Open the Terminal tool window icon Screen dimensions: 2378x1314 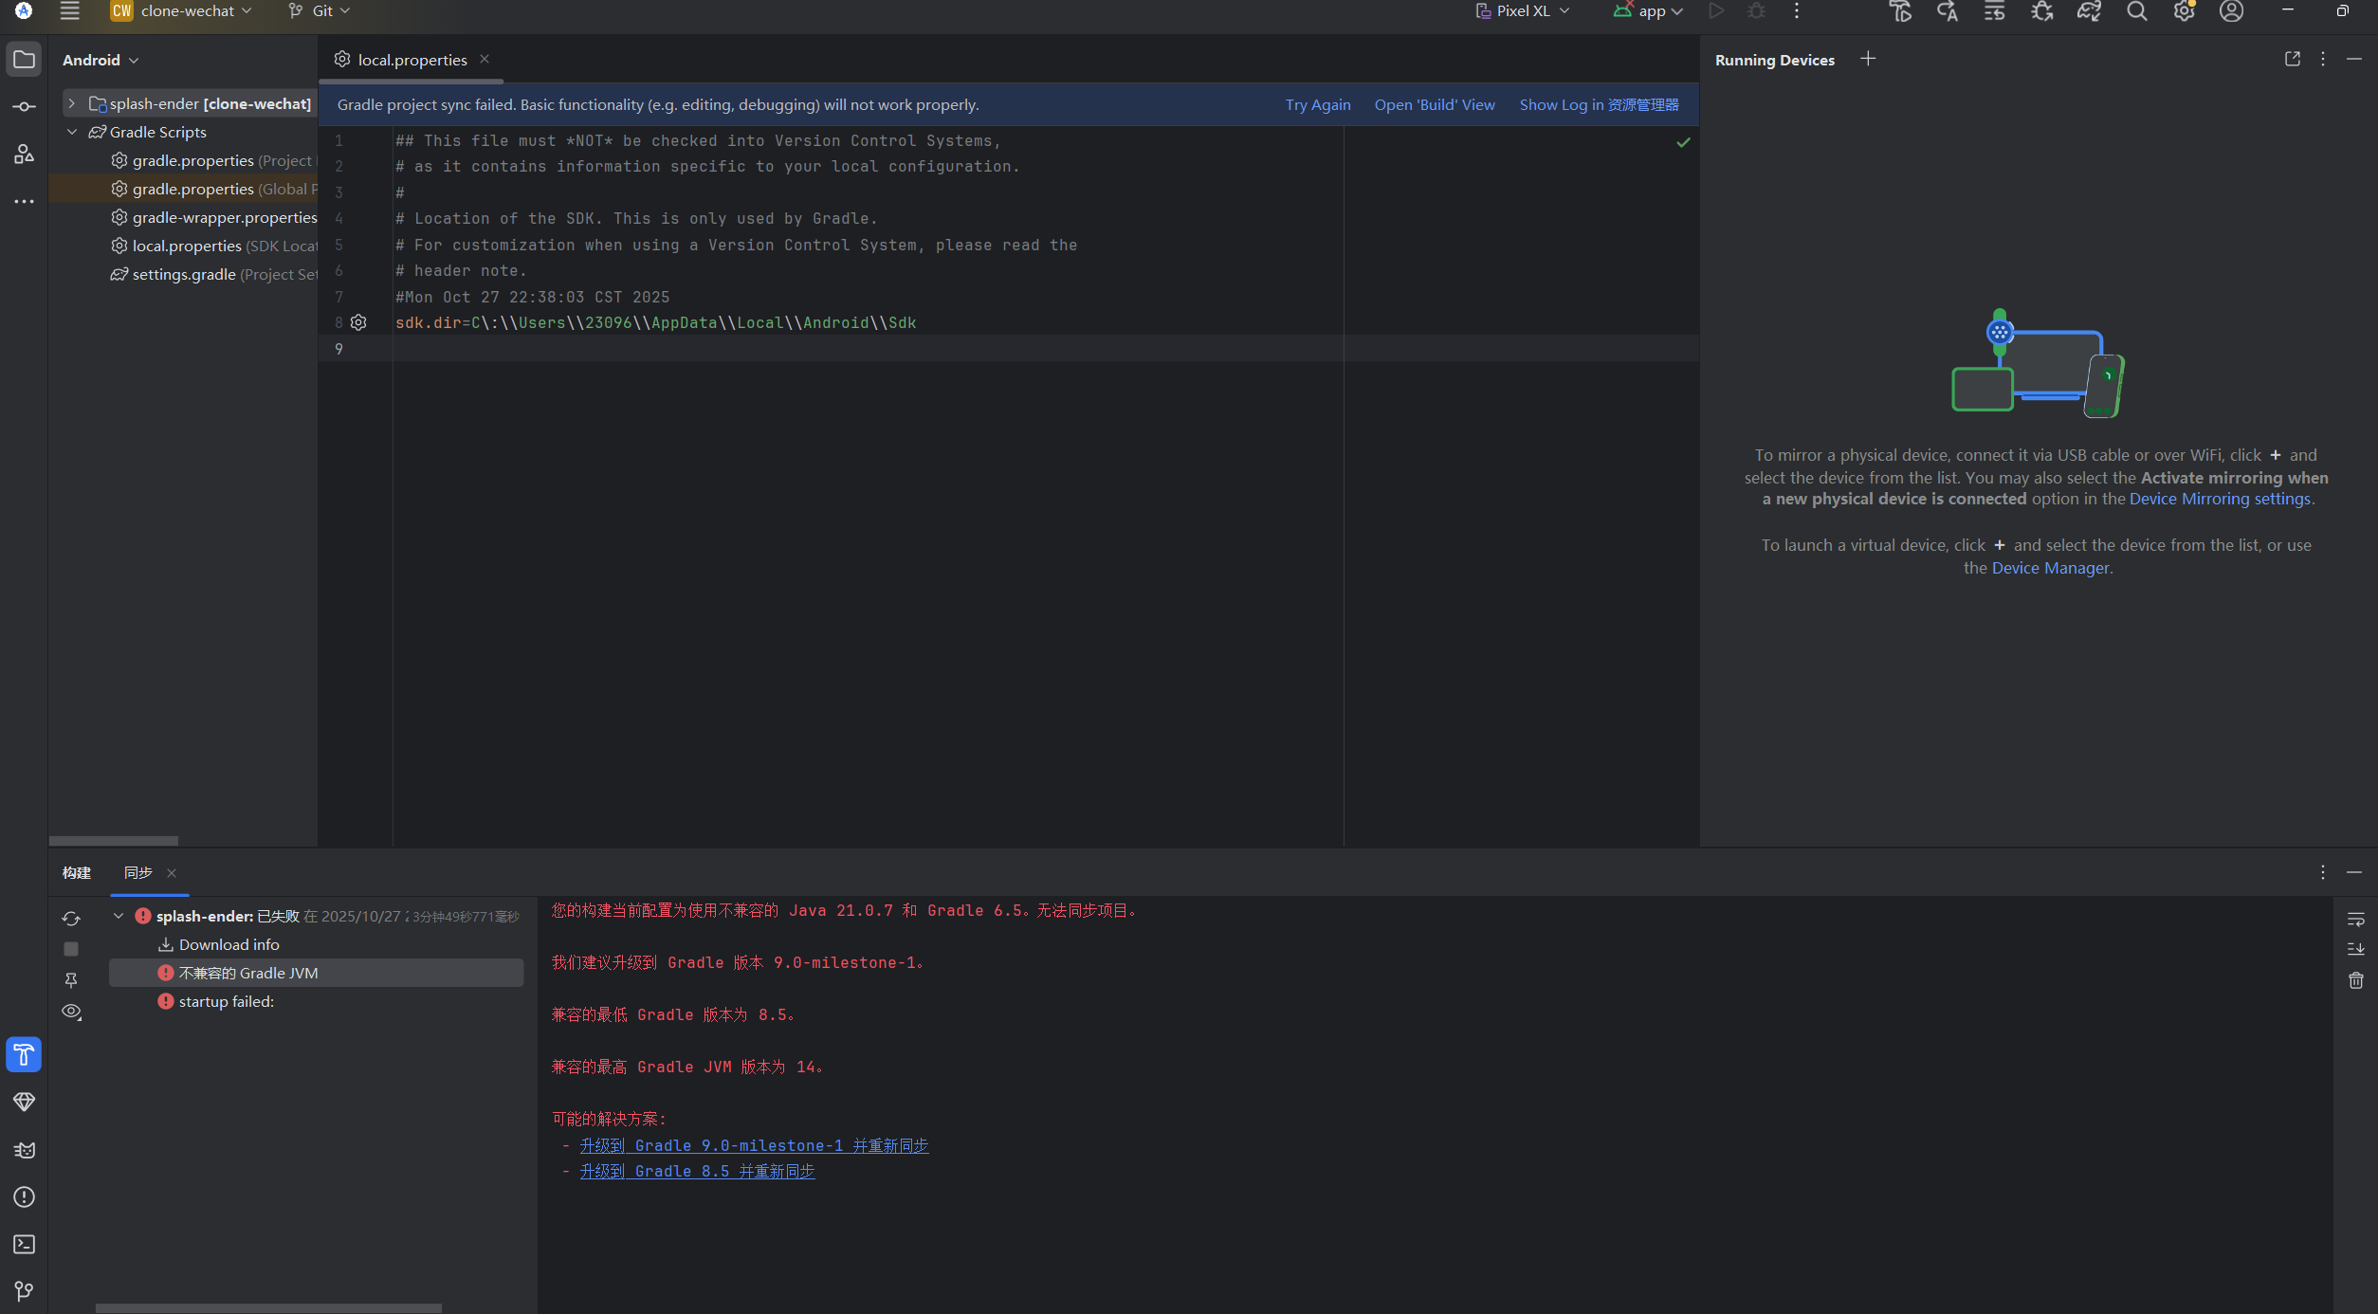coord(24,1244)
